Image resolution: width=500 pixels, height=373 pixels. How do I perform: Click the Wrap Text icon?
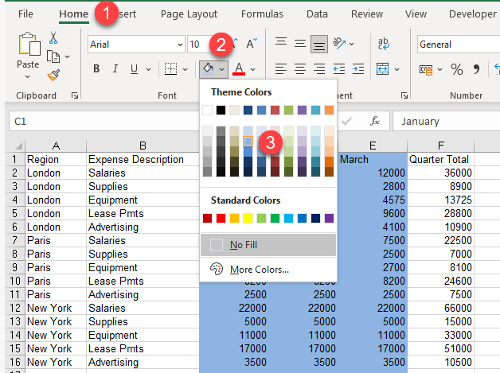(384, 45)
